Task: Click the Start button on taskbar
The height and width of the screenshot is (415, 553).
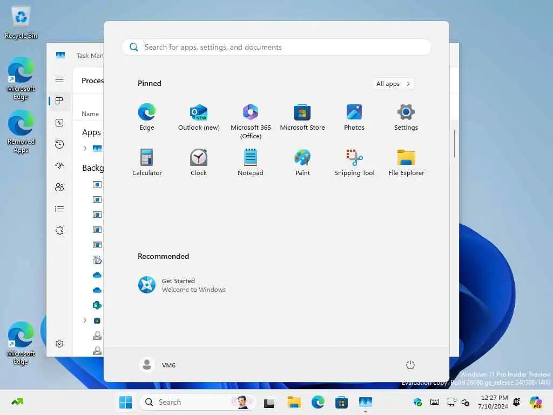Action: pos(125,402)
